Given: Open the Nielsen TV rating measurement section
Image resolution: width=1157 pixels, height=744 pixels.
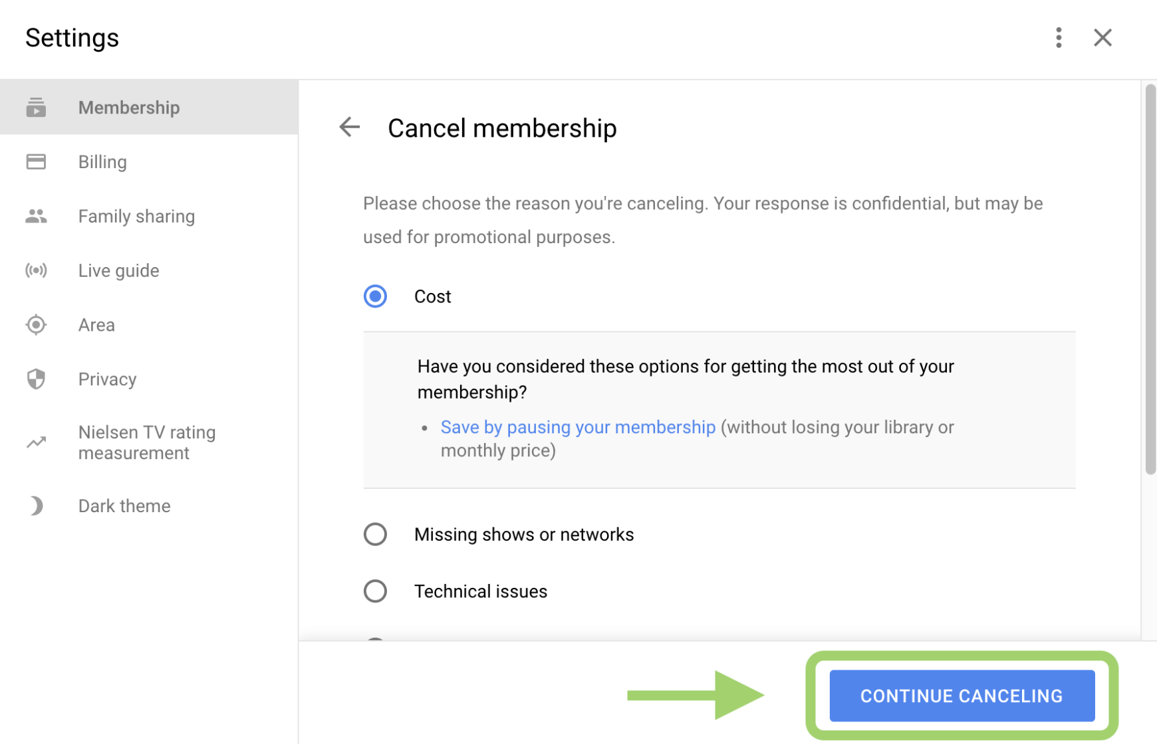Looking at the screenshot, I should (146, 442).
